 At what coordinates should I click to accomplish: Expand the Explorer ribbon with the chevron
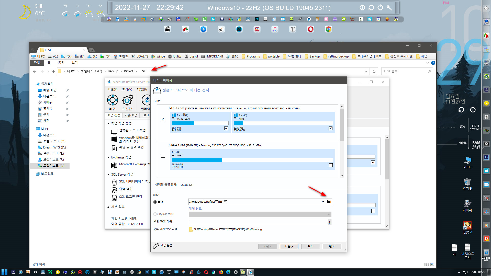[x=427, y=63]
